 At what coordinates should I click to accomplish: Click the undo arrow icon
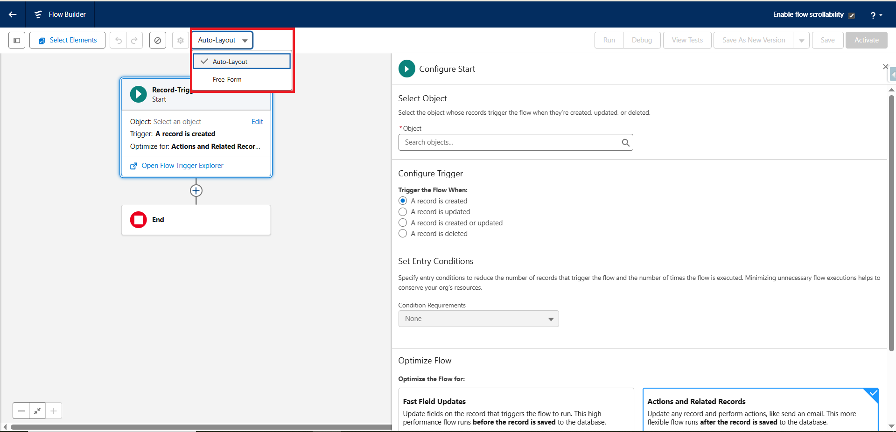coord(119,40)
